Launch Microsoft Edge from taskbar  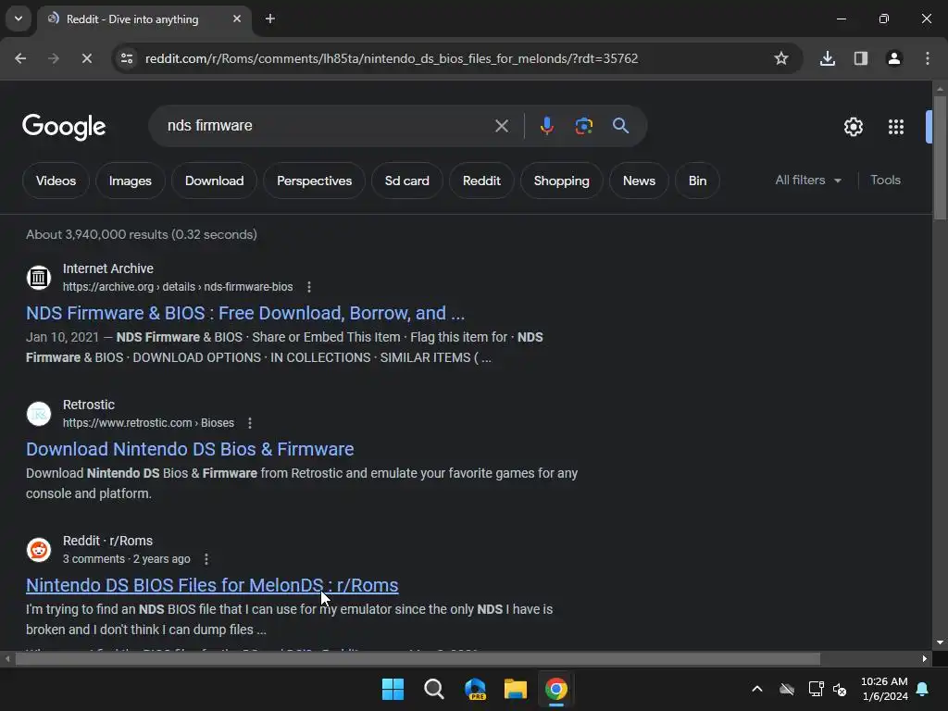[475, 689]
